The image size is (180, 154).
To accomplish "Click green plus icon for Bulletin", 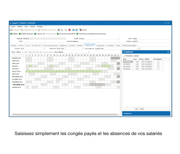I will [11, 34].
